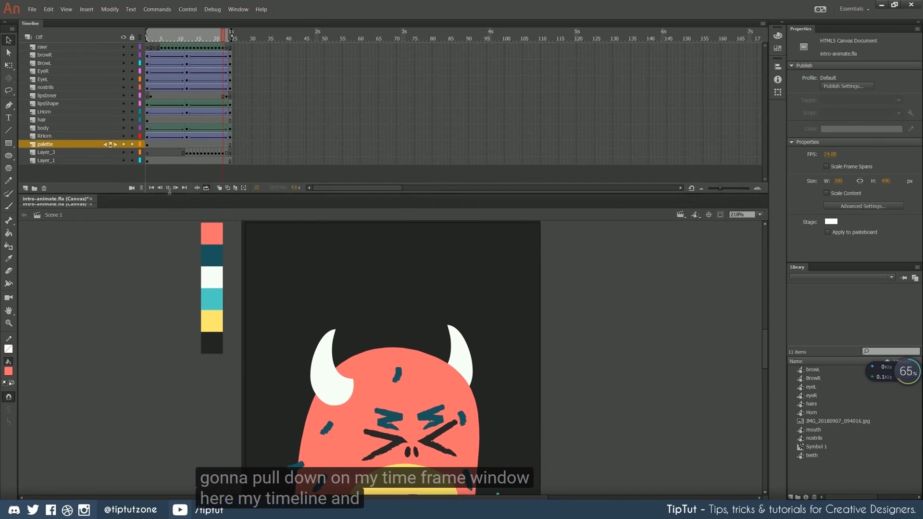Image resolution: width=923 pixels, height=519 pixels.
Task: Select the mouth symbol in Library
Action: (x=813, y=430)
